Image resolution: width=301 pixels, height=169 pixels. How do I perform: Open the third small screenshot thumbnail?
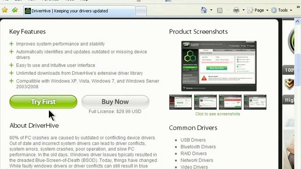point(230,102)
